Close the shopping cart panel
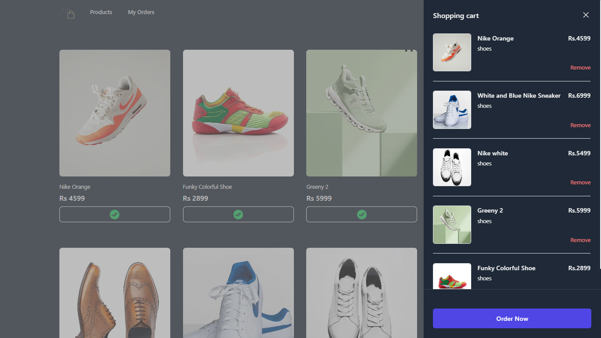 (586, 15)
